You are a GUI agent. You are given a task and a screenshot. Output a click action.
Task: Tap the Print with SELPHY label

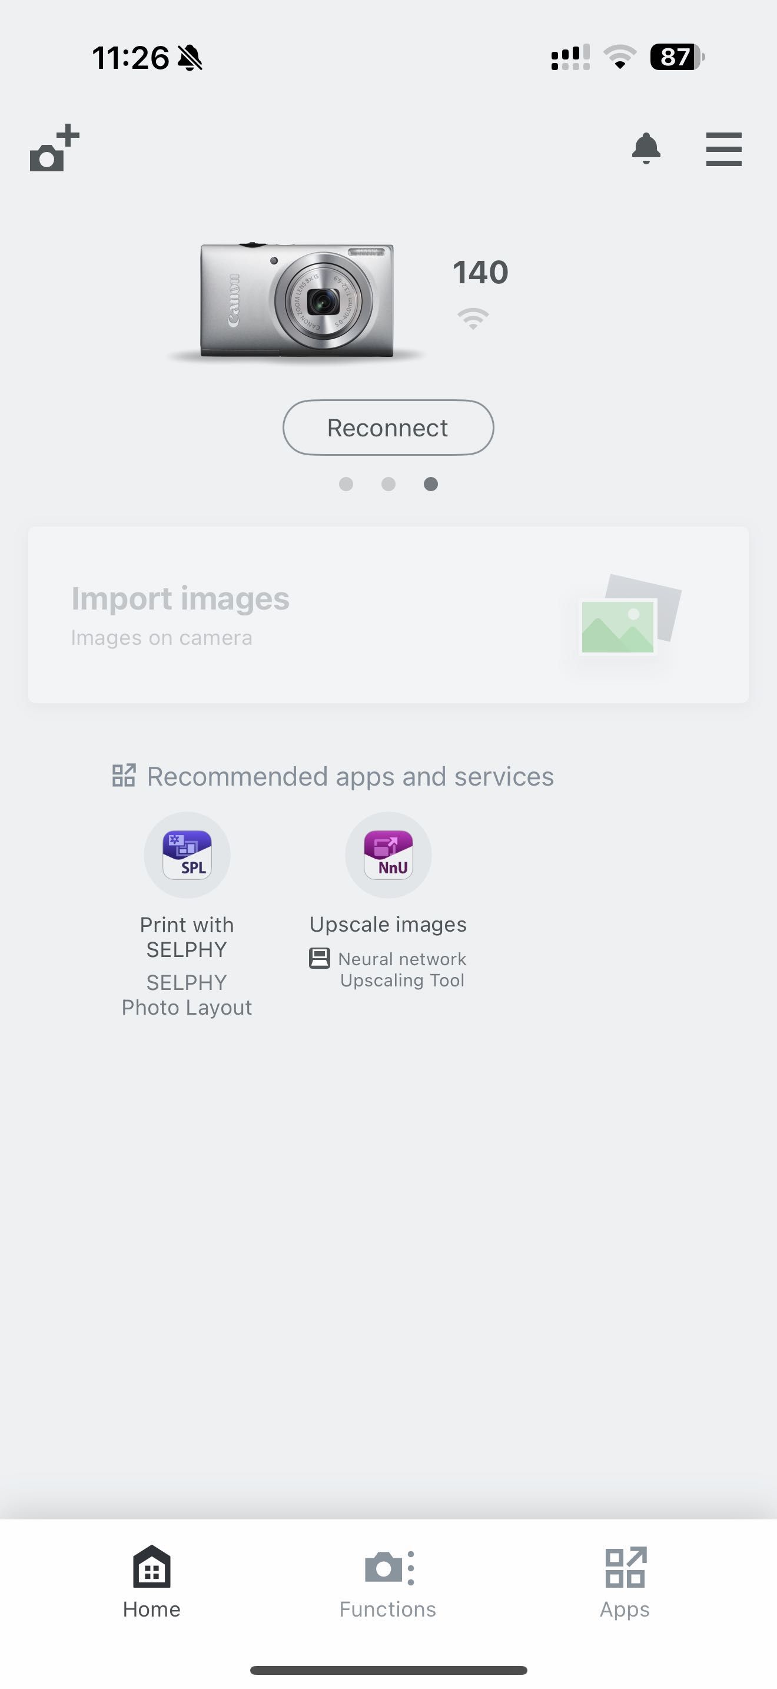click(187, 937)
